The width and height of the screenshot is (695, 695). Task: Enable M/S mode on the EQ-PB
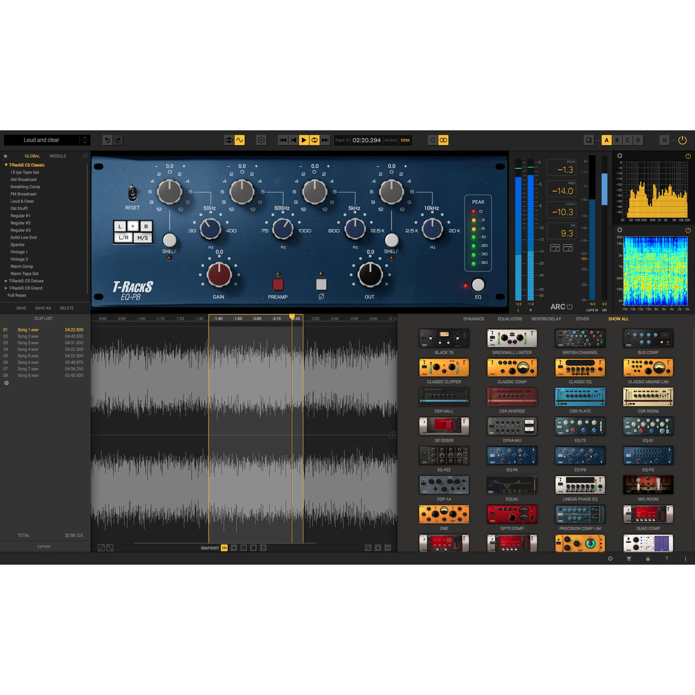142,237
